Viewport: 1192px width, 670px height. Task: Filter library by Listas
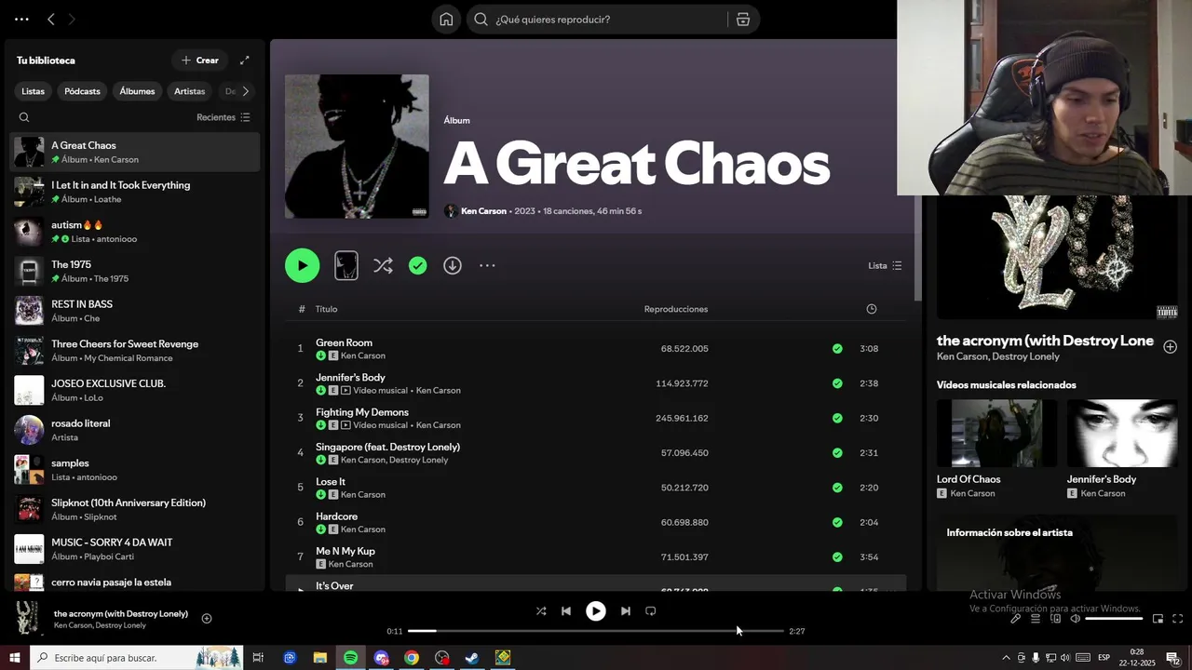pos(34,91)
